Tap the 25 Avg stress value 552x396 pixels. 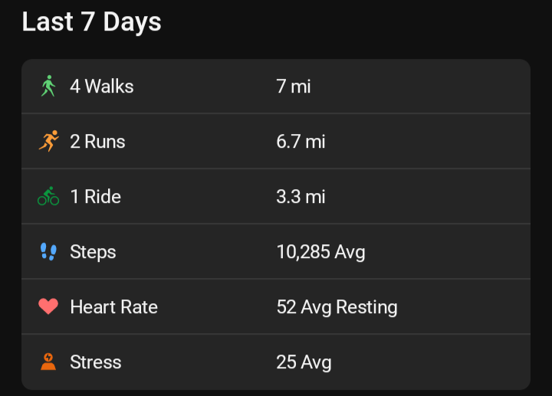[304, 362]
